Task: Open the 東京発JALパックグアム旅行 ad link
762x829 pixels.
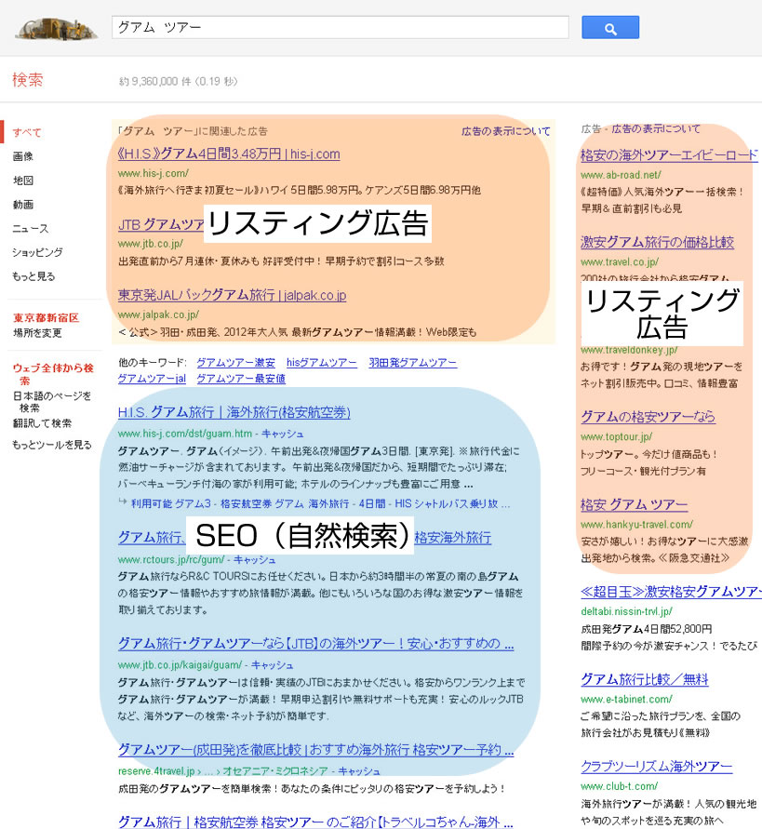Action: pos(233,295)
